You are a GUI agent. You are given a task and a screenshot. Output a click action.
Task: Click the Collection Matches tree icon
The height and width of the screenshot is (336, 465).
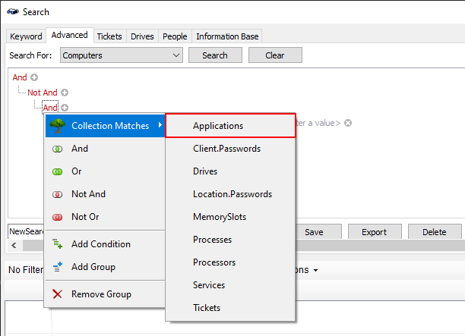pyautogui.click(x=55, y=126)
